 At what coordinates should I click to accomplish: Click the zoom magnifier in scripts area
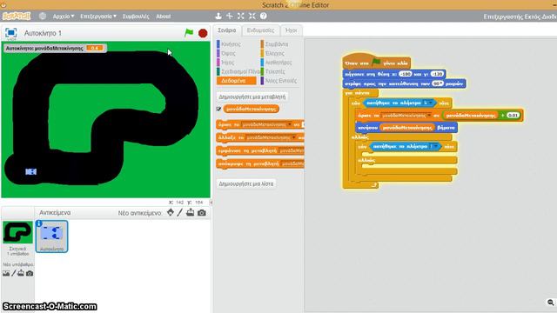[x=550, y=303]
